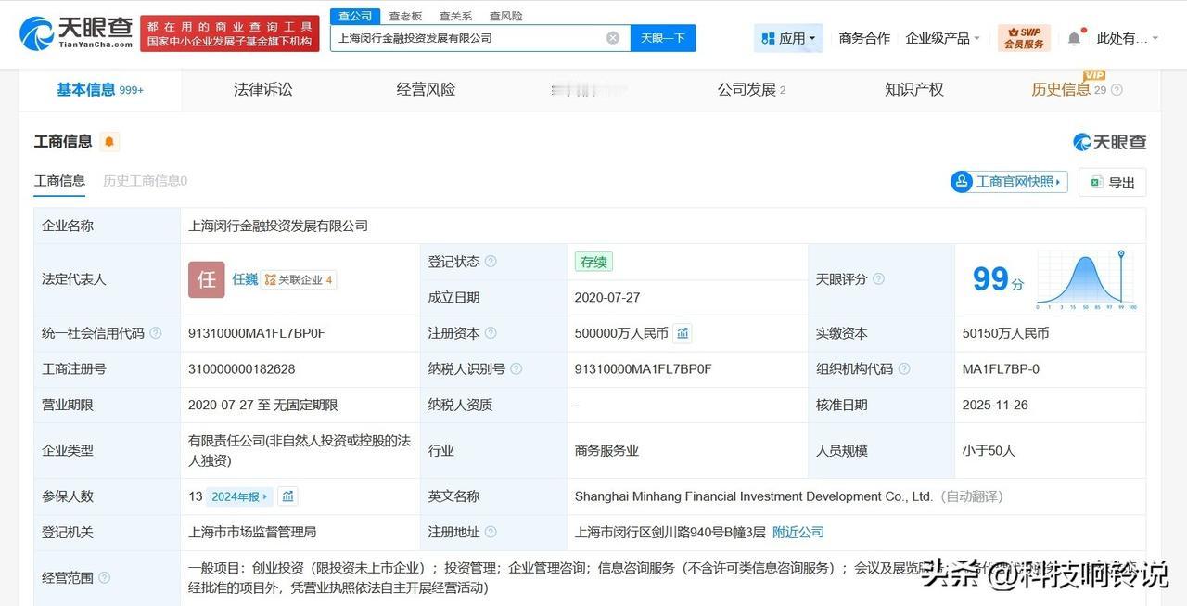Open legal representative 任巍 link
Viewport: 1187px width, 606px height.
[x=245, y=279]
